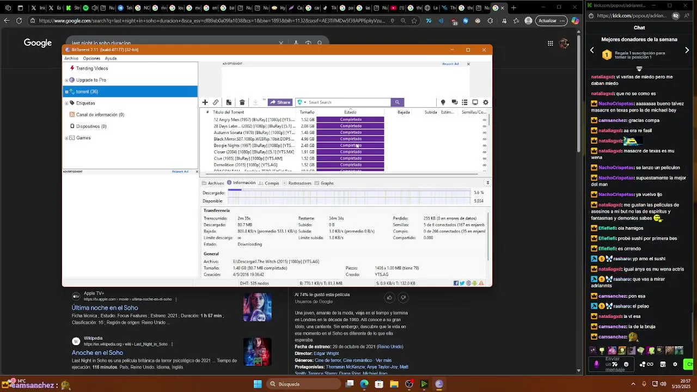Click Remove Torrent trash icon
Viewport: 697px width, 392px height.
pyautogui.click(x=242, y=102)
